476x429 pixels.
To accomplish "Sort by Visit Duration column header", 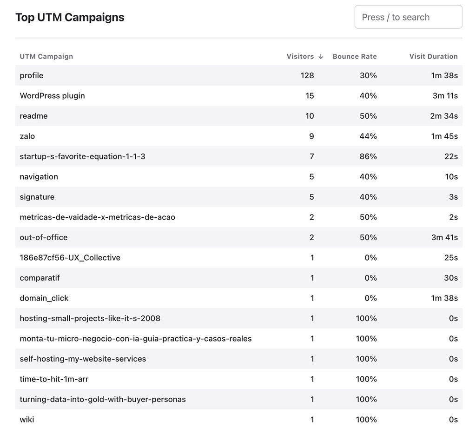I will 433,56.
